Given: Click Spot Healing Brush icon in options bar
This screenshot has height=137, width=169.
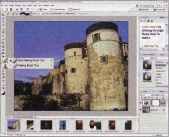Looking at the screenshot, I should 13,14.
